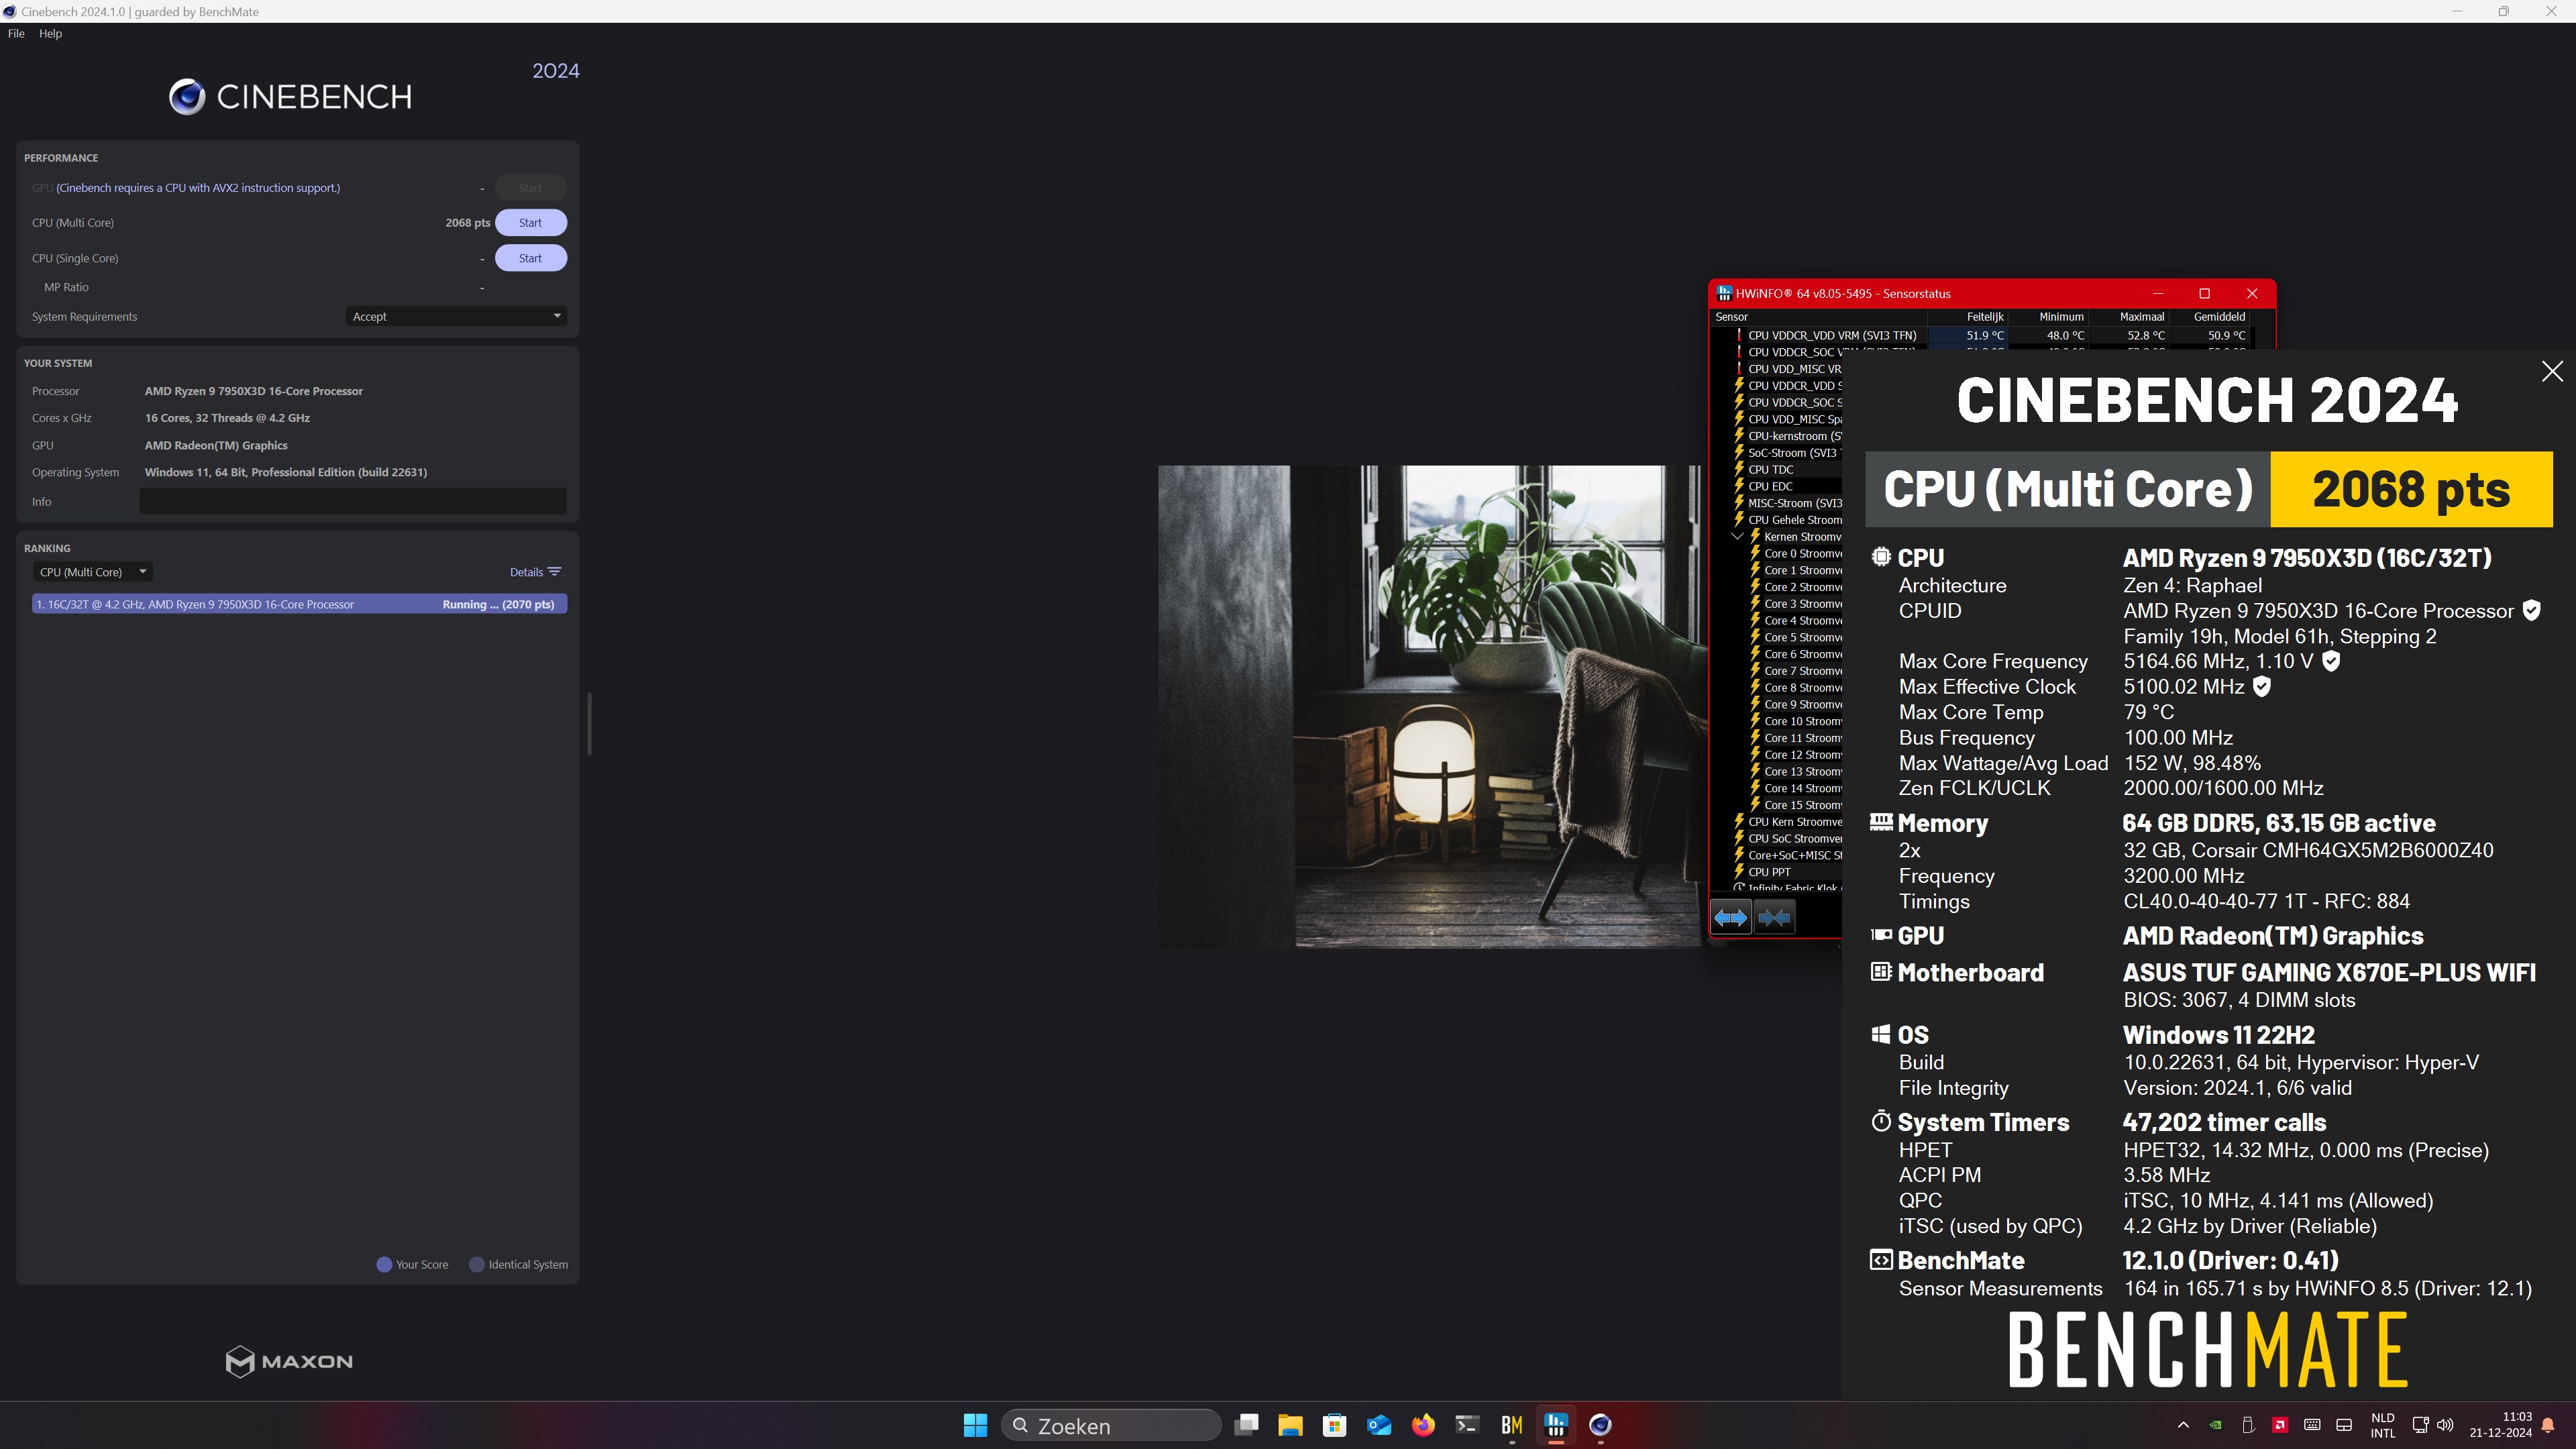
Task: Click the 2068 pts yellow score box
Action: tap(2411, 489)
